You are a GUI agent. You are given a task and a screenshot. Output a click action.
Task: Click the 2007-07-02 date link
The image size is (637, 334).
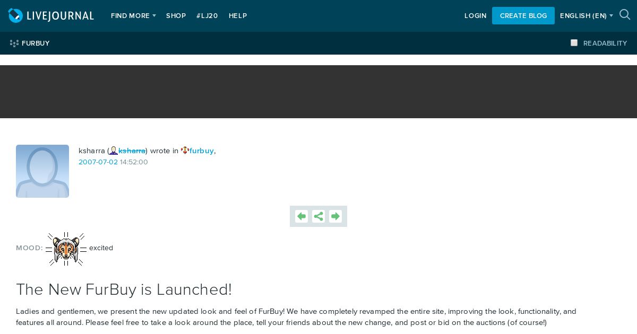[x=98, y=162]
